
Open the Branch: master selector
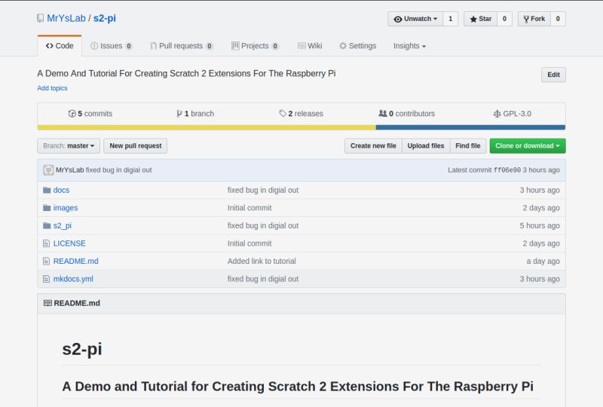pyautogui.click(x=69, y=145)
